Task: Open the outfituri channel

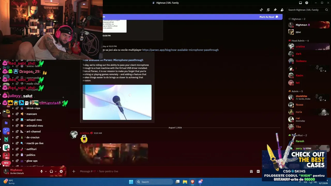Action: [31, 149]
